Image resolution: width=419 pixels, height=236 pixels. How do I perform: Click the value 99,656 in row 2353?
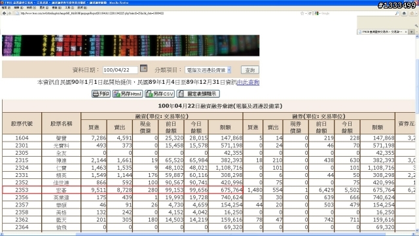click(198, 190)
